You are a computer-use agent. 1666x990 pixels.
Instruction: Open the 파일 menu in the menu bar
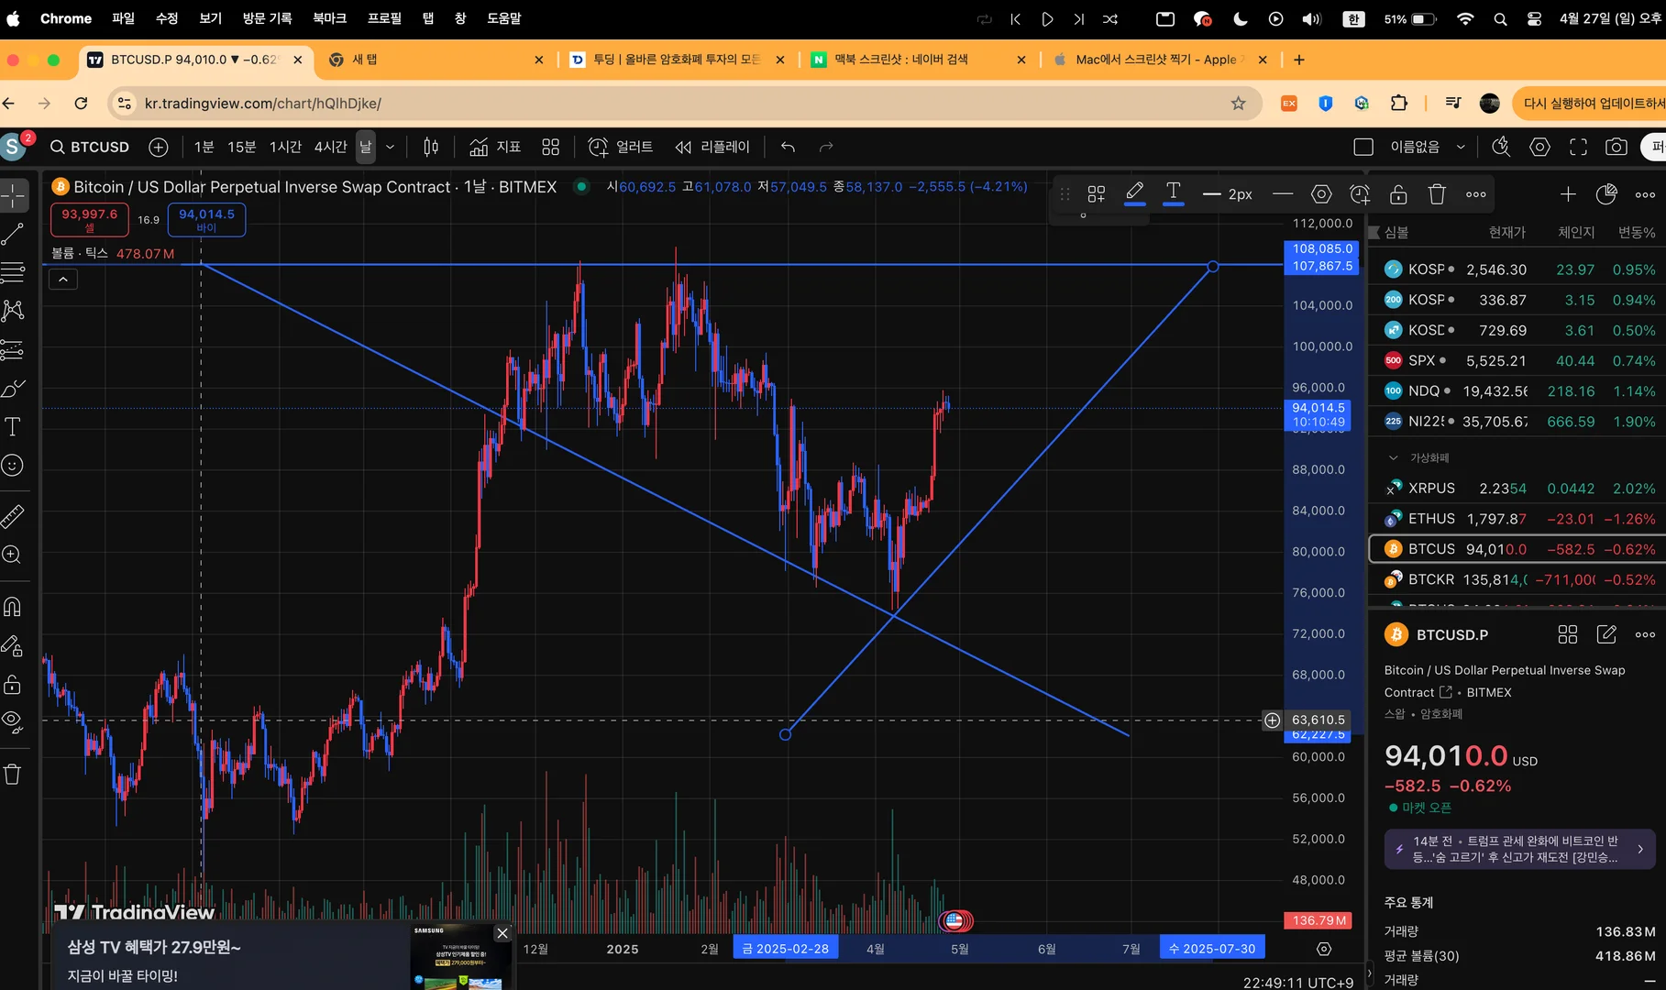[123, 18]
